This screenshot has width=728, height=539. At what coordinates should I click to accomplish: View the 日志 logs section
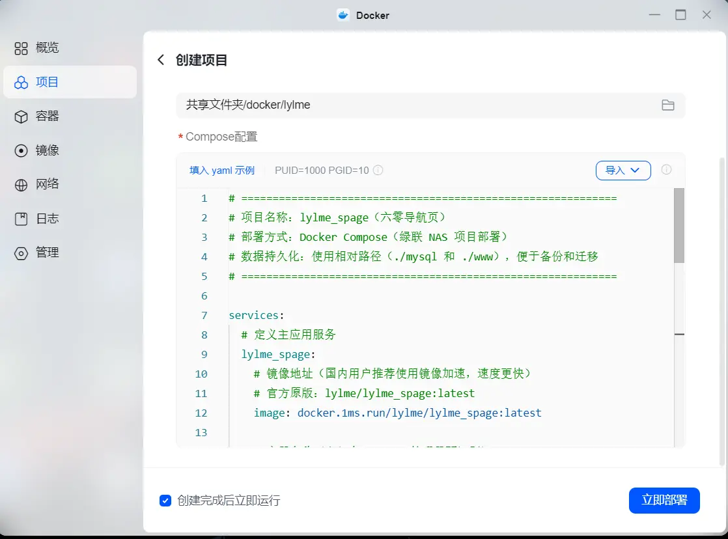[x=70, y=219]
